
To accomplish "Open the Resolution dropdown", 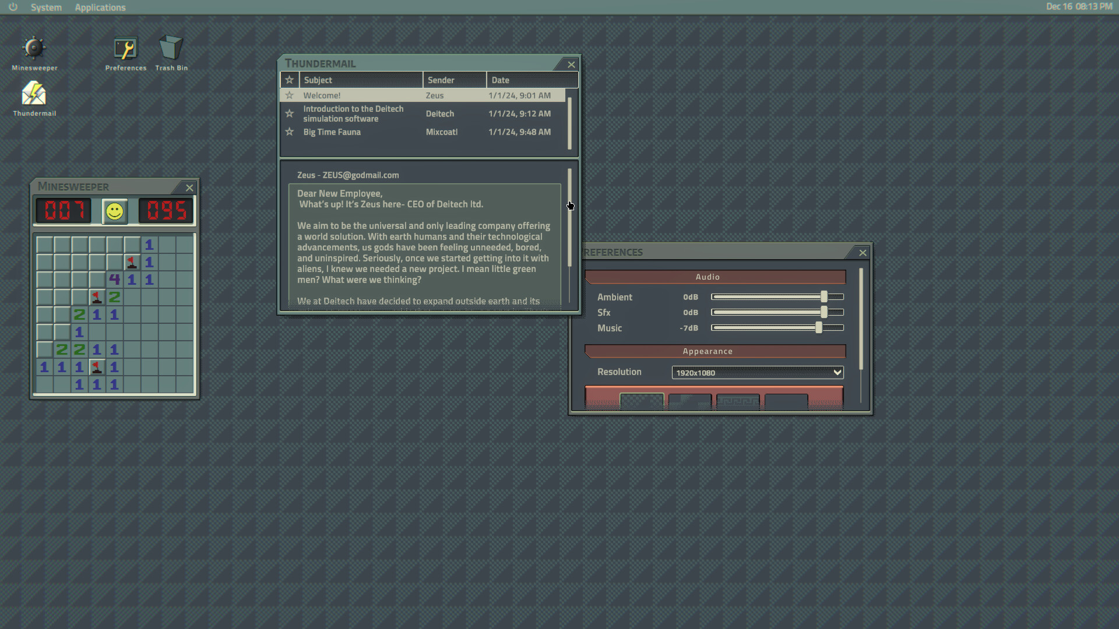I will 757,373.
